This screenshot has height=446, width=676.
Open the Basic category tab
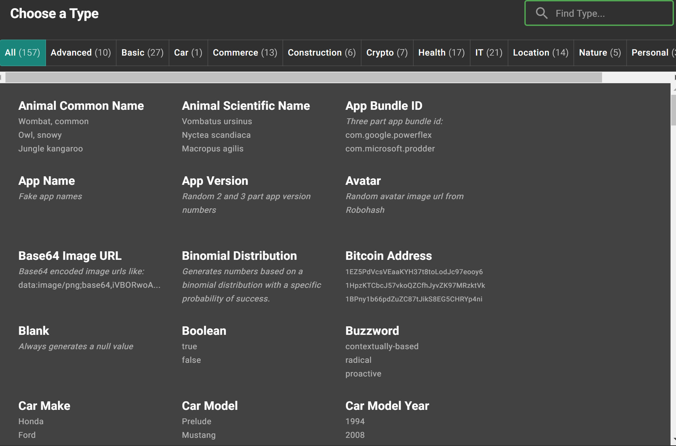(x=142, y=53)
